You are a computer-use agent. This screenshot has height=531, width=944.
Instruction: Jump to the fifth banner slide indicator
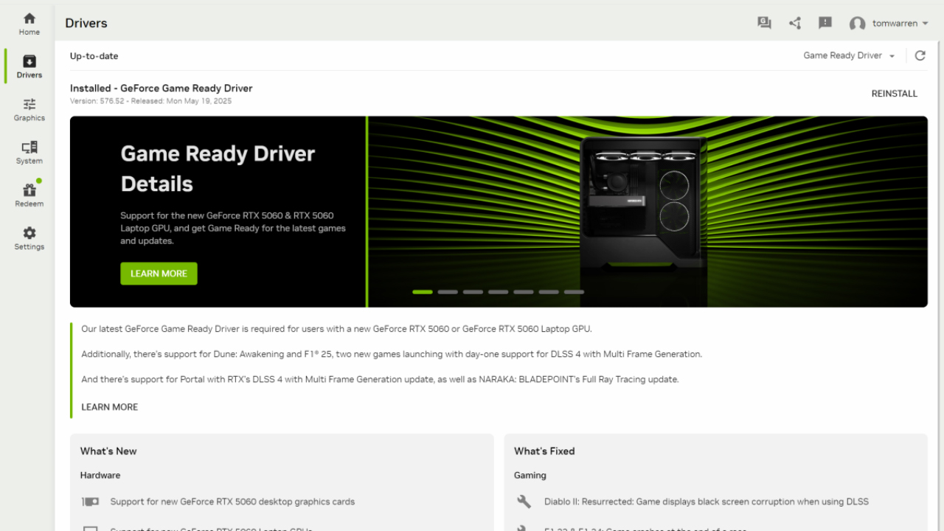[x=524, y=292]
